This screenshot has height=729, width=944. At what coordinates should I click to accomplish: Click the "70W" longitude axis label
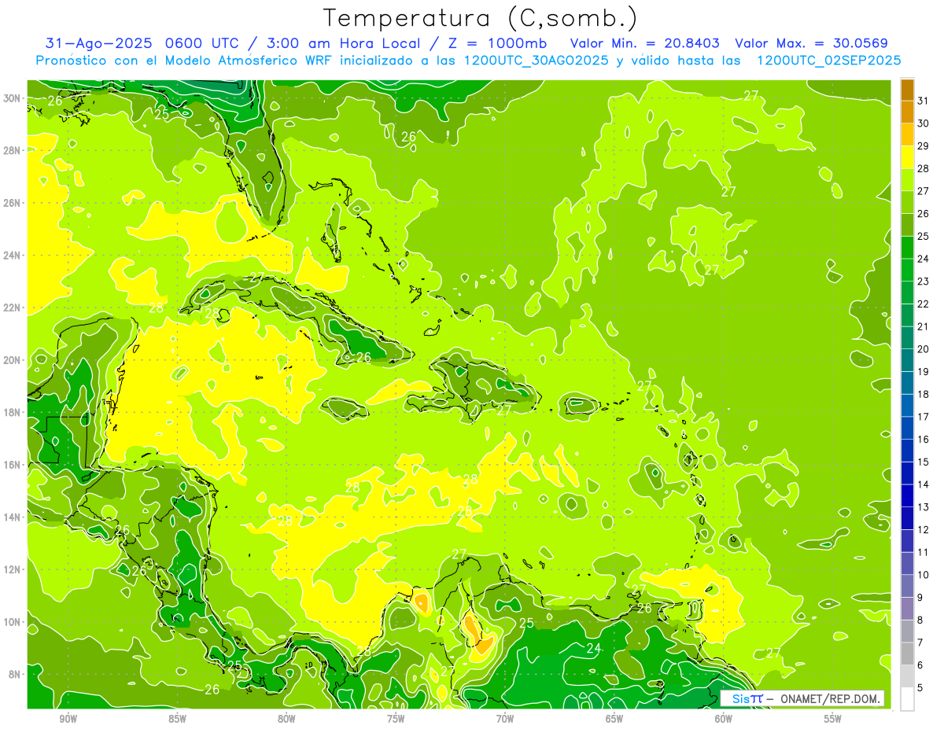coord(505,719)
